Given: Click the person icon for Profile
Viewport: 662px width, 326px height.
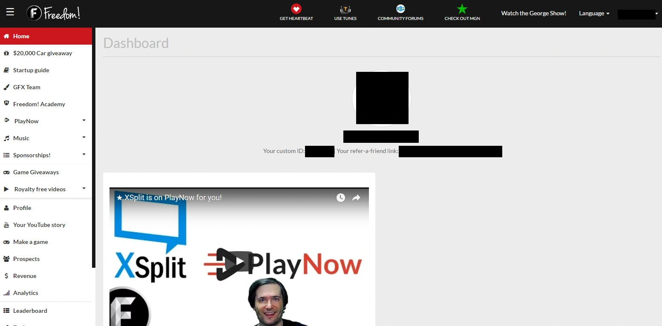Looking at the screenshot, I should tap(6, 208).
